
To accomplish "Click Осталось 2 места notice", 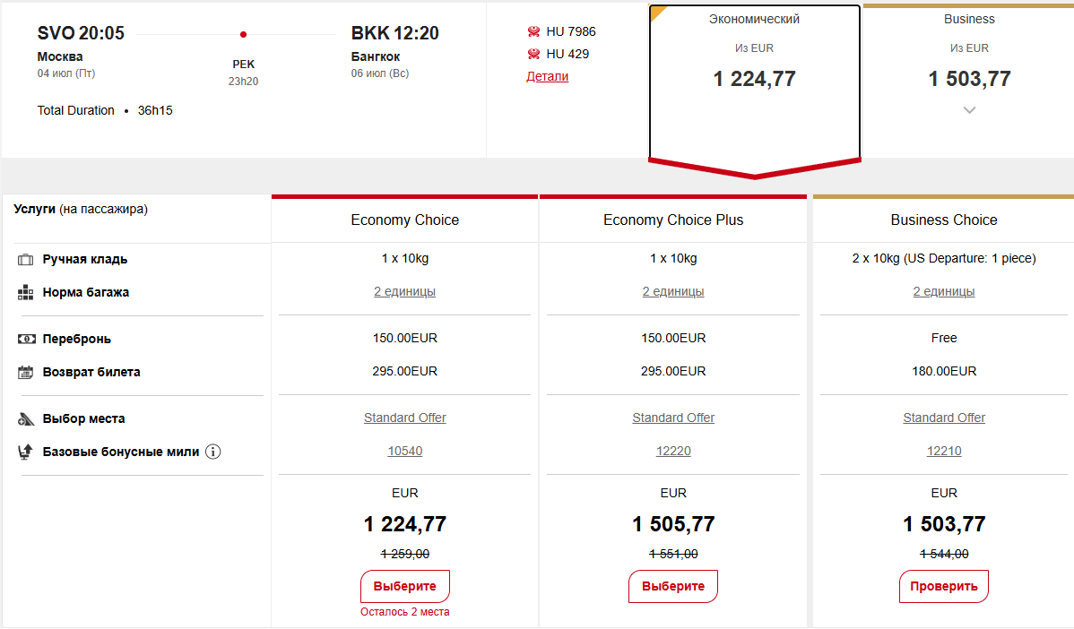I will (x=405, y=612).
